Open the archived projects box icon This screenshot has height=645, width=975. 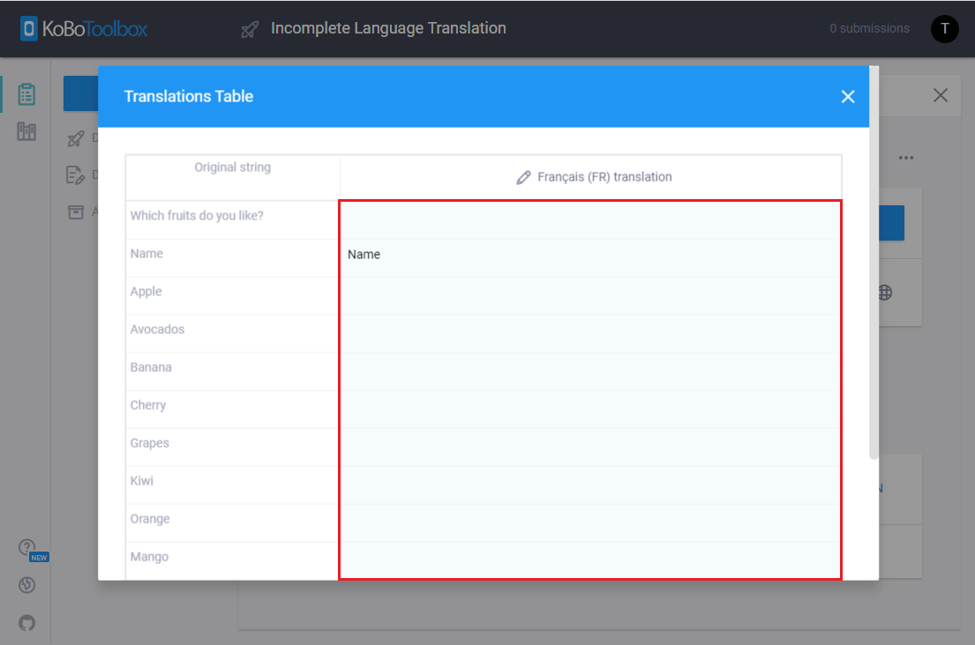tap(75, 211)
